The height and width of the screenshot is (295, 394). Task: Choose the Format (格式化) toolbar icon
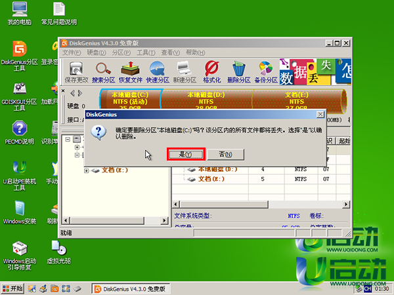212,72
